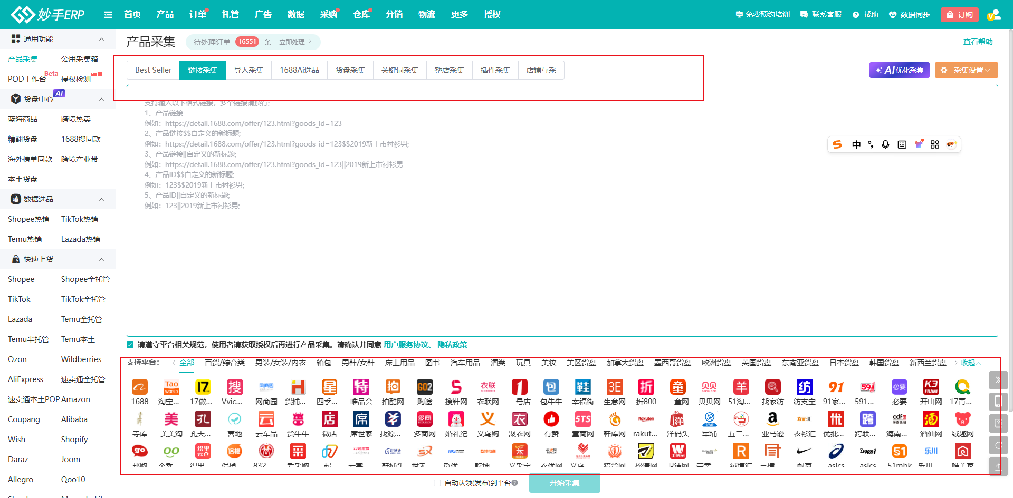Screen dimensions: 1013x498
Task: Click the 1688 platform icon
Action: click(140, 387)
